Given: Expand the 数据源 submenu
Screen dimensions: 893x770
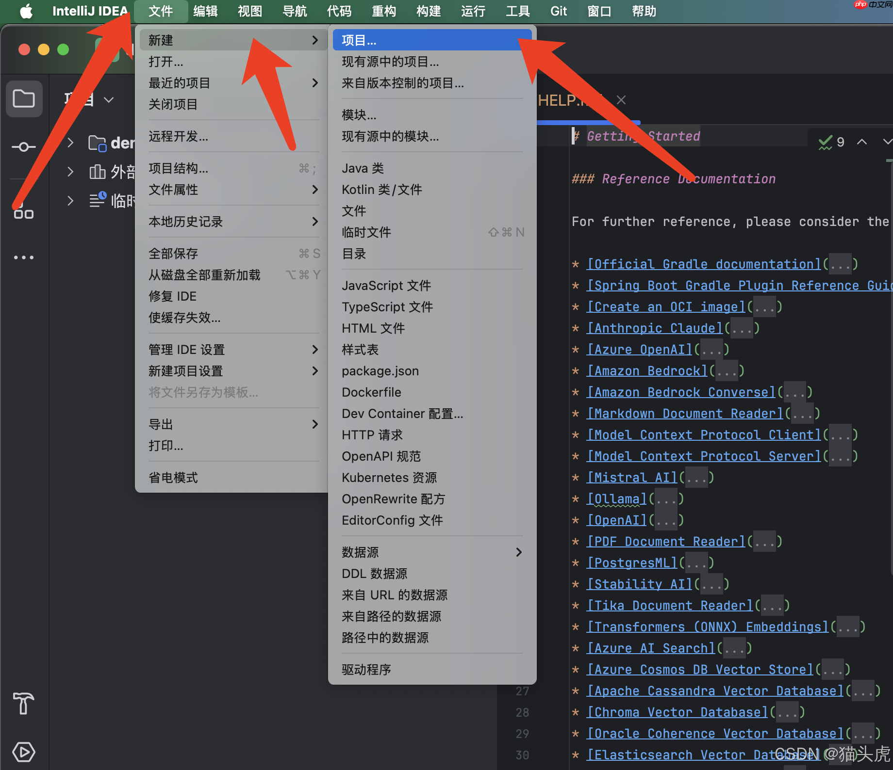Looking at the screenshot, I should (518, 552).
